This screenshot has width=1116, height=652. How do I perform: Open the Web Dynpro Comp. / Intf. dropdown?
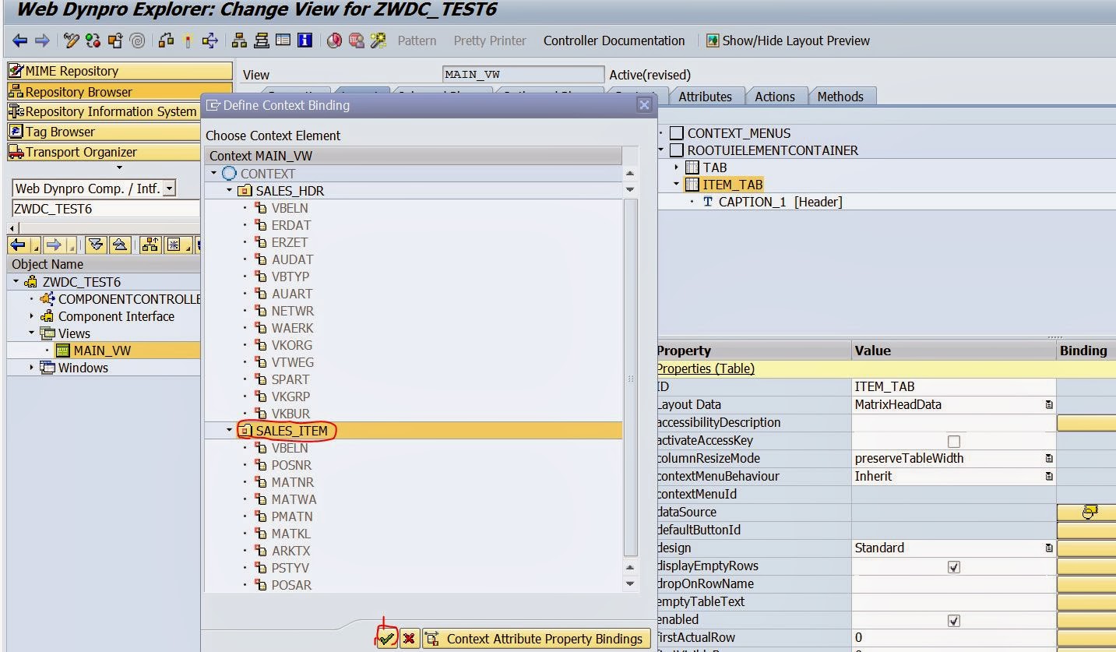pyautogui.click(x=170, y=189)
